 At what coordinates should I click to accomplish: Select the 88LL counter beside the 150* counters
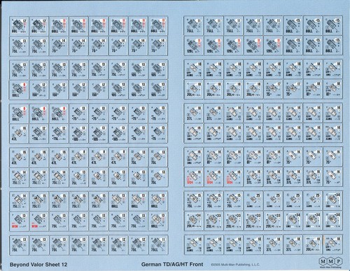[x=19, y=90]
